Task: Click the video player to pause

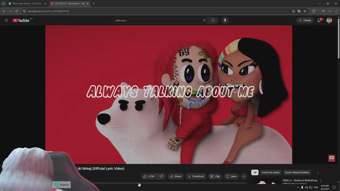Action: tap(169, 95)
